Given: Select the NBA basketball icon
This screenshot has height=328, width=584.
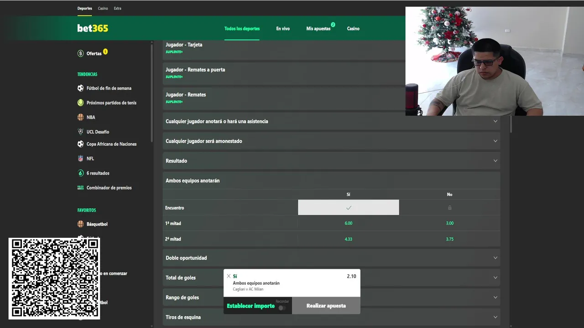Looking at the screenshot, I should (81, 117).
